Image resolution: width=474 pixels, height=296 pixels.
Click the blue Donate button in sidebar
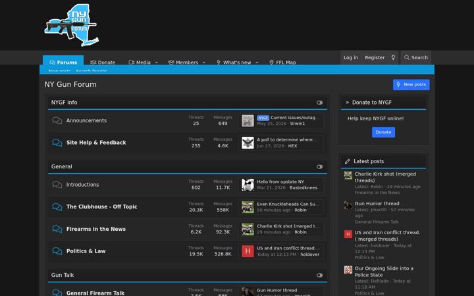383,132
